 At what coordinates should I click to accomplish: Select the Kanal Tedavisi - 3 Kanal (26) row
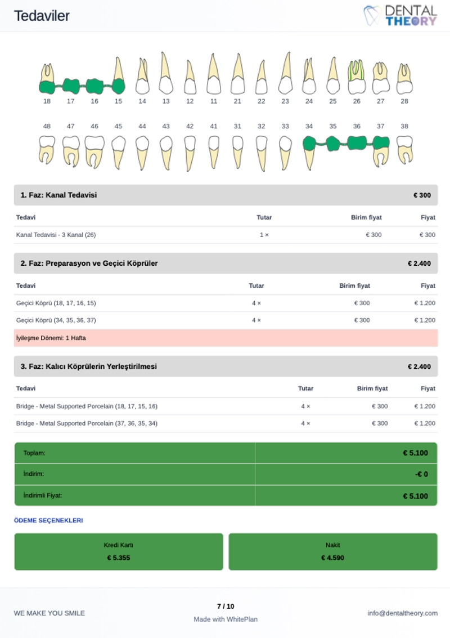(x=226, y=235)
